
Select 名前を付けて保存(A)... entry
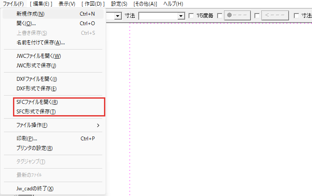coord(53,43)
